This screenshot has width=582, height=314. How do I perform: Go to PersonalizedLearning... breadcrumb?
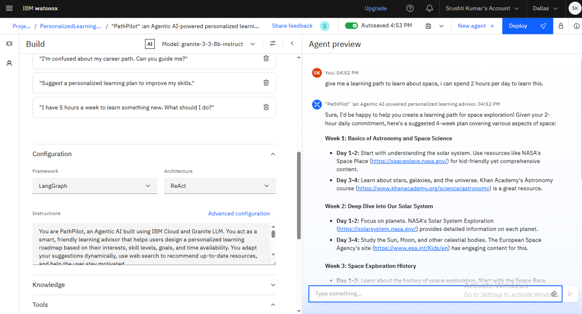(x=70, y=26)
